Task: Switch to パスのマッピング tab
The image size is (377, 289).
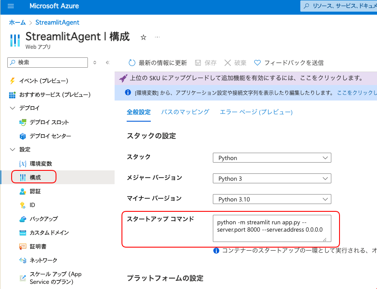Action: (x=185, y=112)
